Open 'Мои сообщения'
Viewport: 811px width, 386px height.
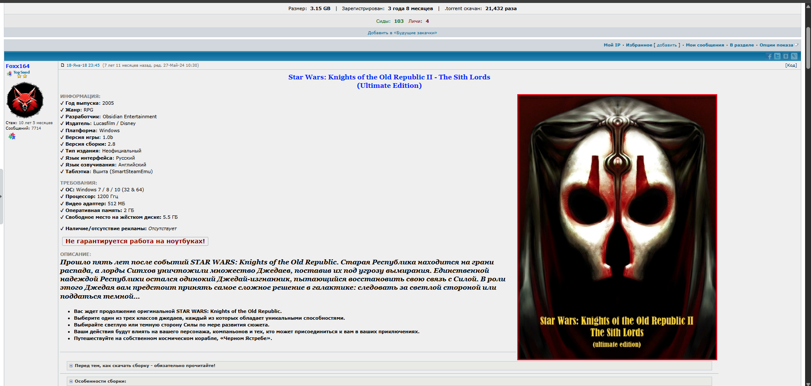click(x=705, y=45)
